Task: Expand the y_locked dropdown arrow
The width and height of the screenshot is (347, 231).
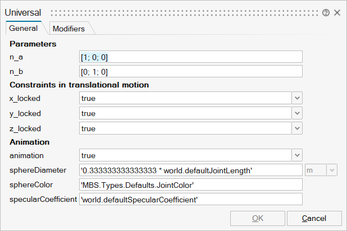Action: click(297, 113)
